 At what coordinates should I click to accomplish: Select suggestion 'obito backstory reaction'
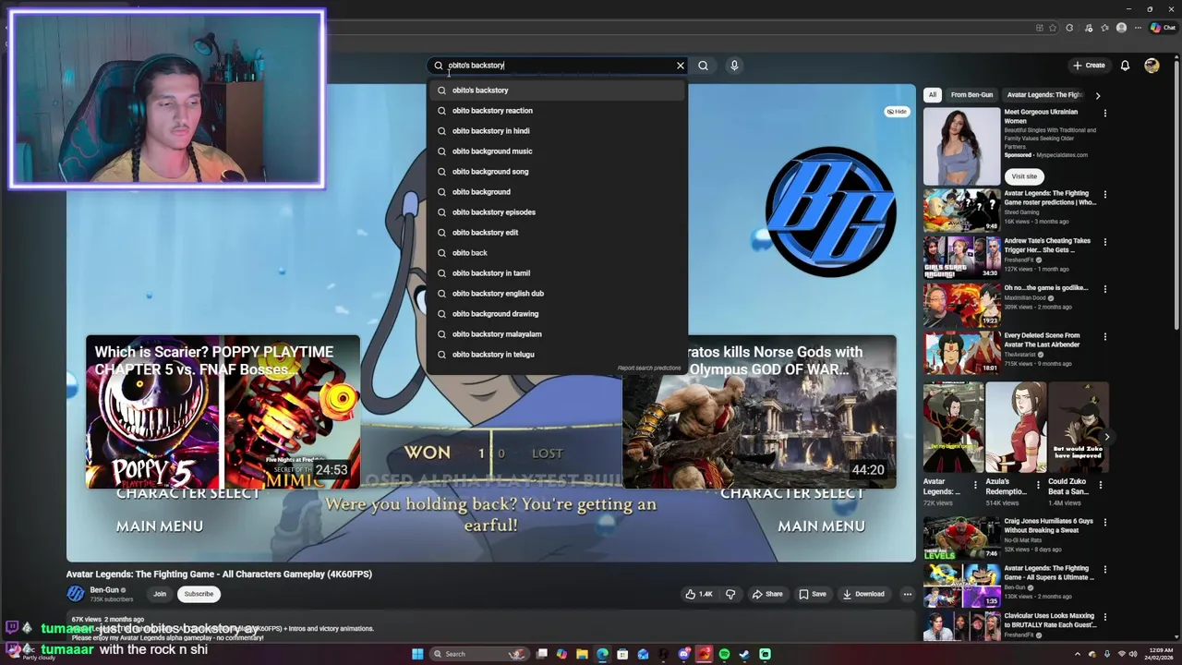coord(557,111)
